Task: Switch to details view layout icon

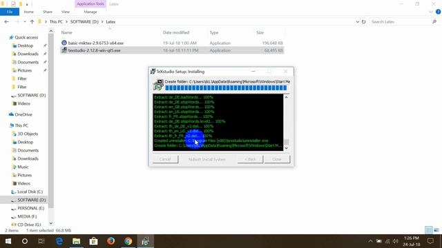Action: pos(428,230)
